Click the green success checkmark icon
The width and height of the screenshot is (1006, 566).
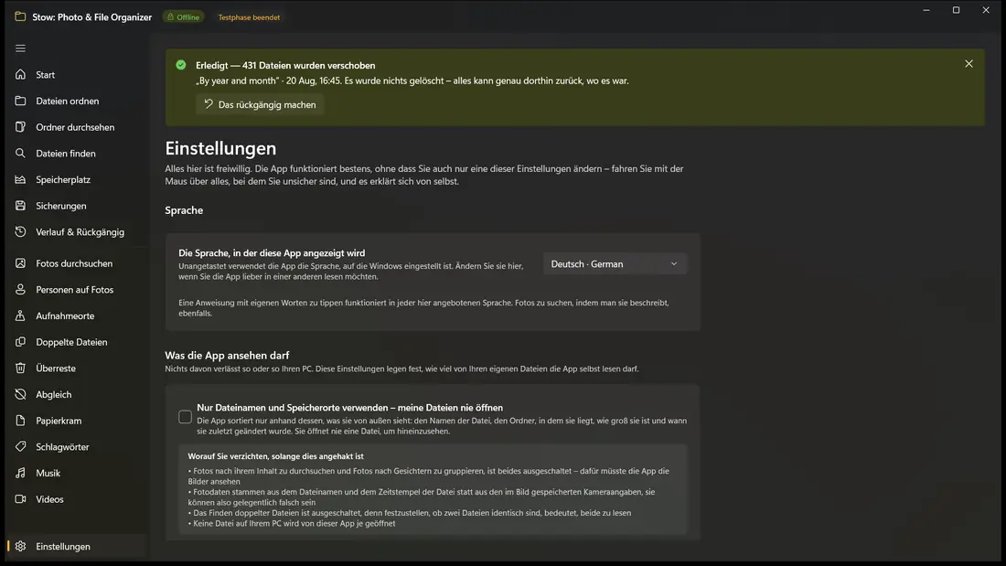click(x=181, y=65)
